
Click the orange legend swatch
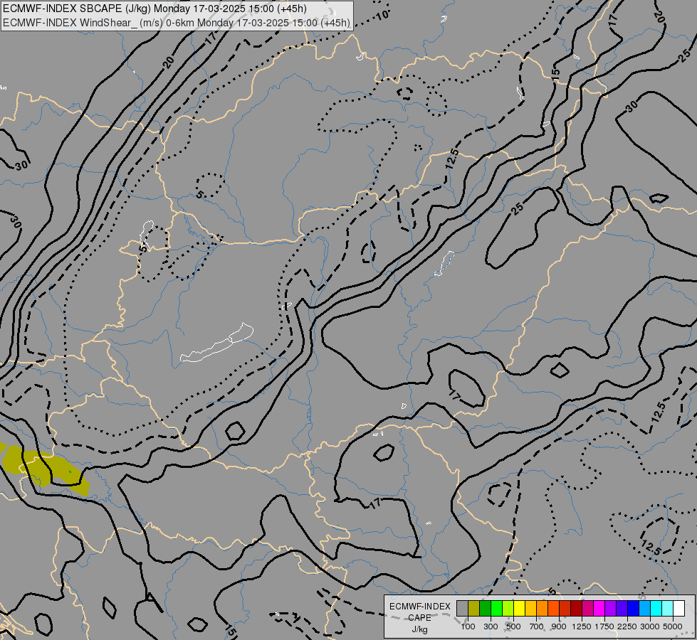point(543,609)
